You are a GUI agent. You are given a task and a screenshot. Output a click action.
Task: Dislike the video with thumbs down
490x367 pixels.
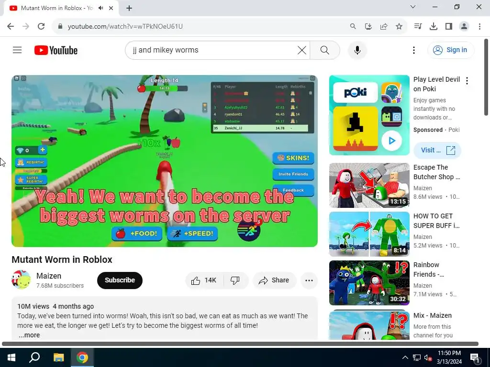click(x=235, y=280)
